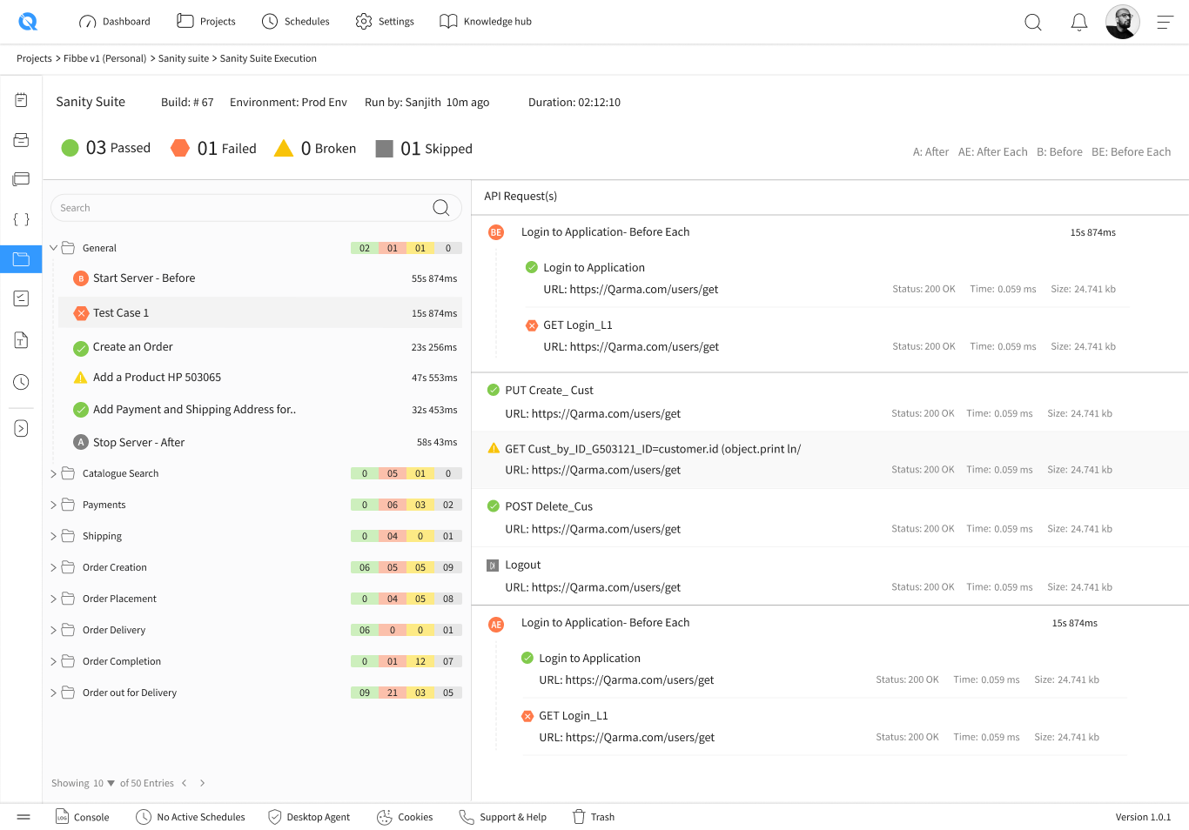Click the clipboard icon in left sidebar
Image resolution: width=1189 pixels, height=830 pixels.
click(21, 100)
